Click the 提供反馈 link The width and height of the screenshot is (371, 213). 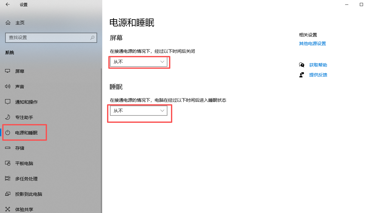coord(318,75)
